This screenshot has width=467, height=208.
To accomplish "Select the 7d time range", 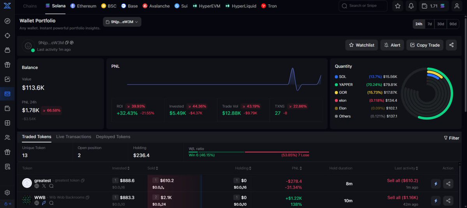I will pyautogui.click(x=430, y=24).
